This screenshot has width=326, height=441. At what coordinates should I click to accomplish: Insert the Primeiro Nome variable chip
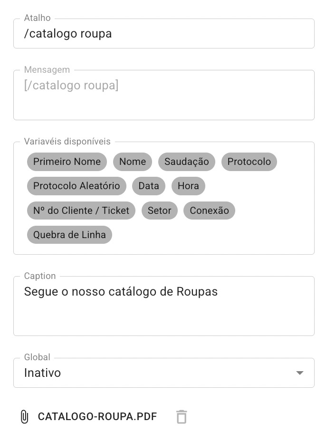[67, 162]
